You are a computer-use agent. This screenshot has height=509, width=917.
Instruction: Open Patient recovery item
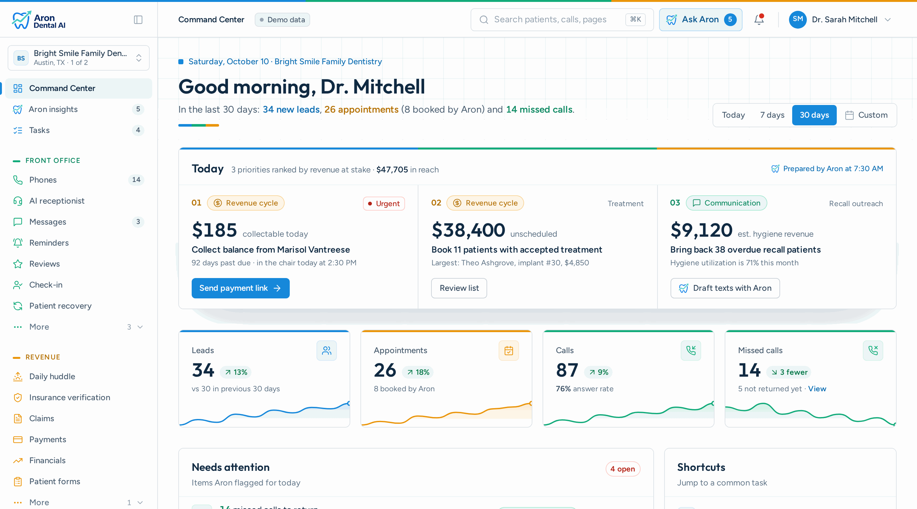point(78,305)
